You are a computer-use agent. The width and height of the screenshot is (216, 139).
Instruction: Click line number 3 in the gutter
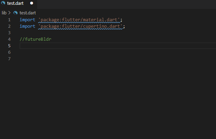point(9,33)
